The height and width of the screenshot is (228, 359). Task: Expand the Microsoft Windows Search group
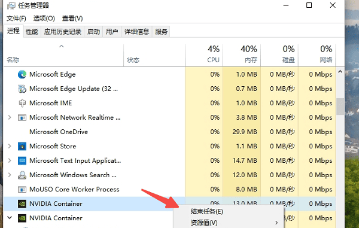10,175
